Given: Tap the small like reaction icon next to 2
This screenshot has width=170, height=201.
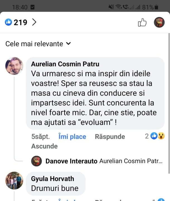Looking at the screenshot, I should tap(154, 136).
